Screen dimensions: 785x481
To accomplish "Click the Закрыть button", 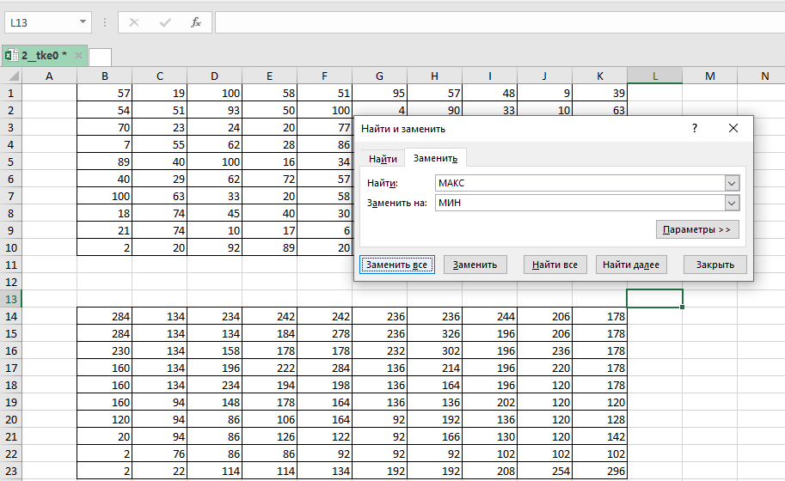I will tap(714, 265).
